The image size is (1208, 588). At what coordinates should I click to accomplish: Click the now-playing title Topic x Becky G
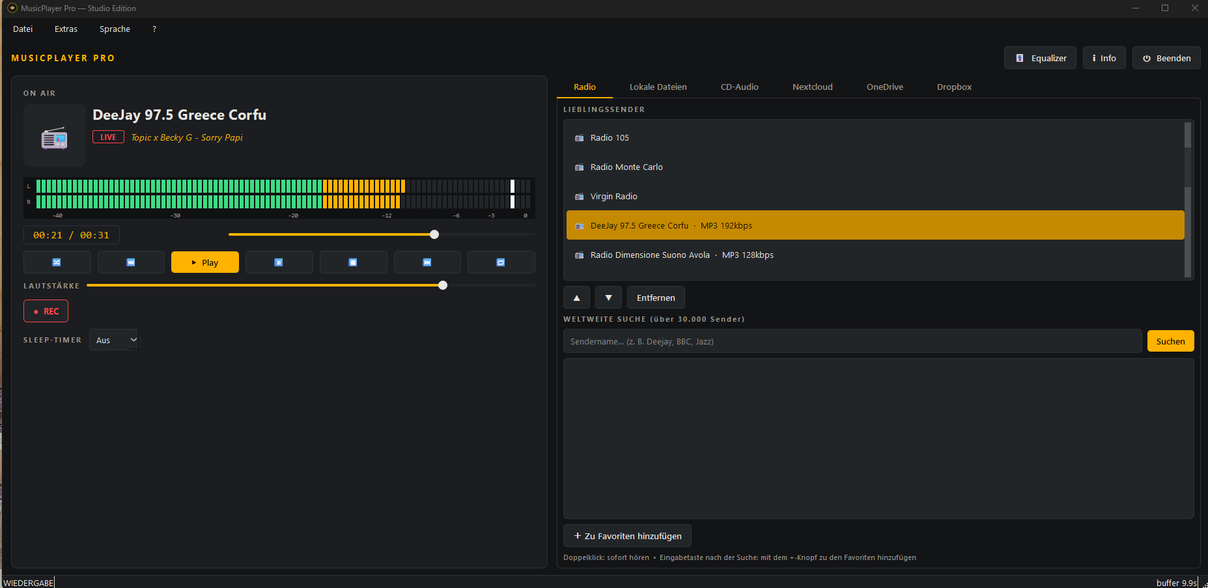coord(187,137)
